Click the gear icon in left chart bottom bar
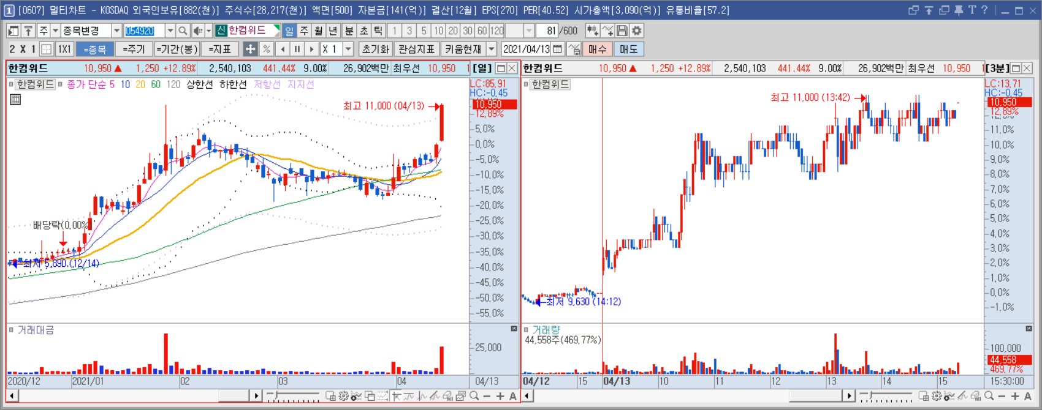This screenshot has width=1042, height=410. (x=343, y=396)
